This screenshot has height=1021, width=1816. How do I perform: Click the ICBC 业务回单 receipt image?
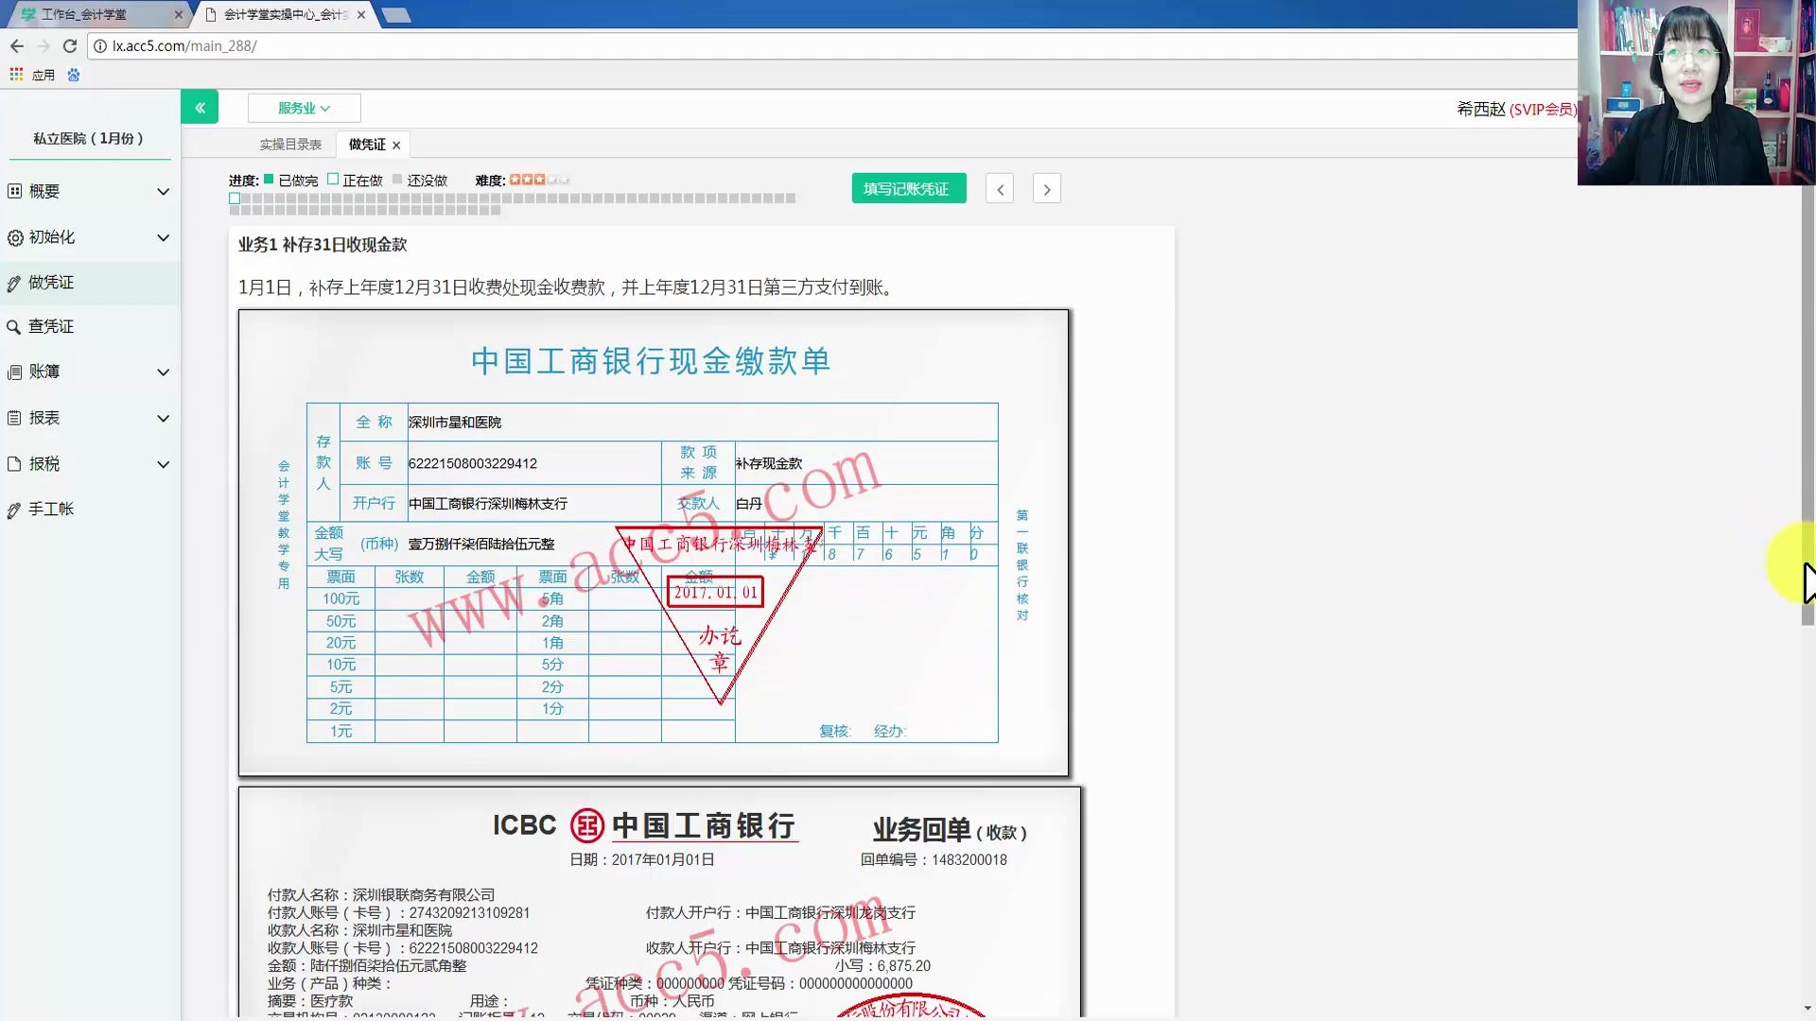click(659, 903)
